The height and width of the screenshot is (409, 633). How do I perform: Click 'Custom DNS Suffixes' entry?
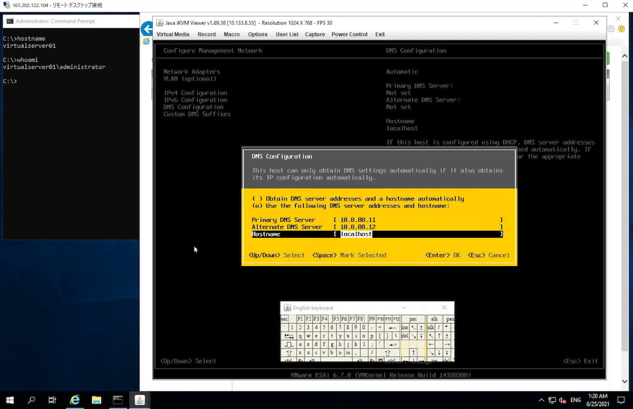[197, 114]
